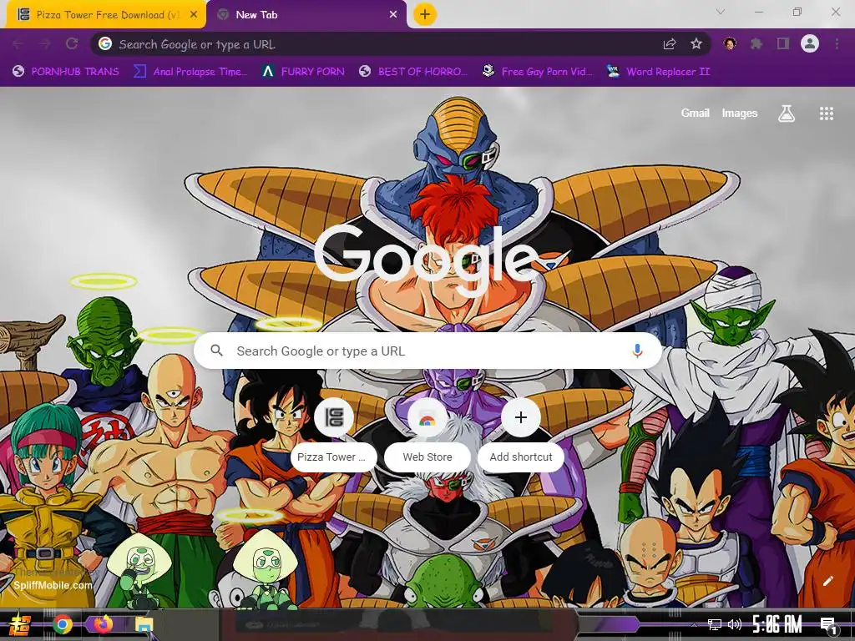Open the Word Replacer II bookmark
Screen dimensions: 855x641
click(659, 72)
